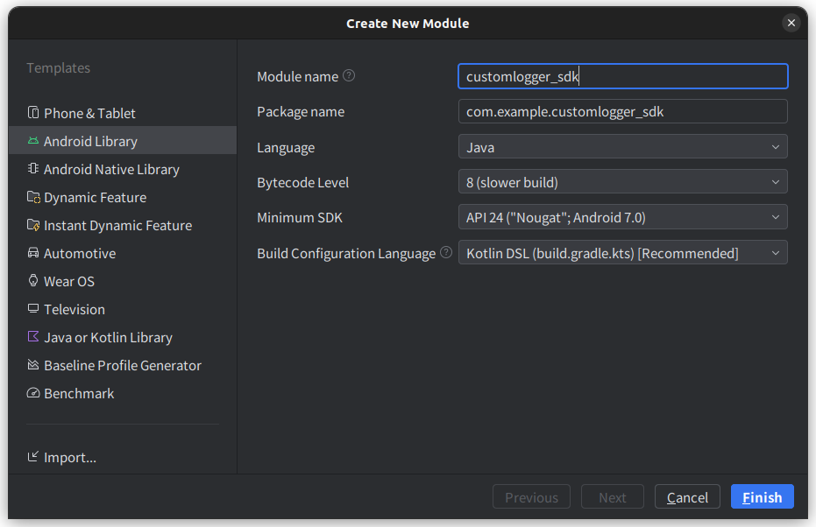
Task: Select the Television template icon
Action: pyautogui.click(x=35, y=309)
